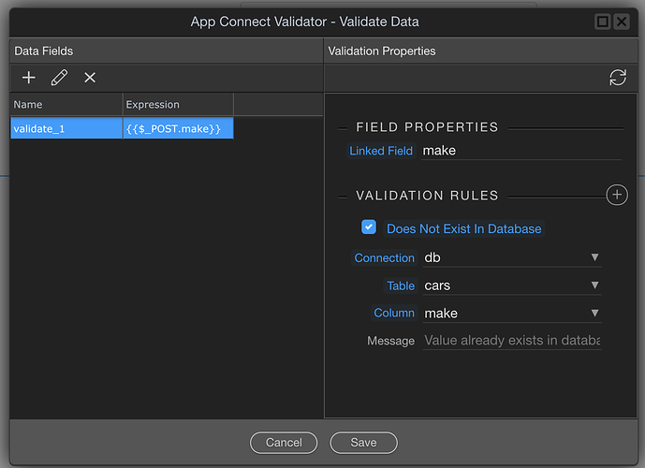Click the Message input field
Screen dimensions: 645x468
(512, 341)
